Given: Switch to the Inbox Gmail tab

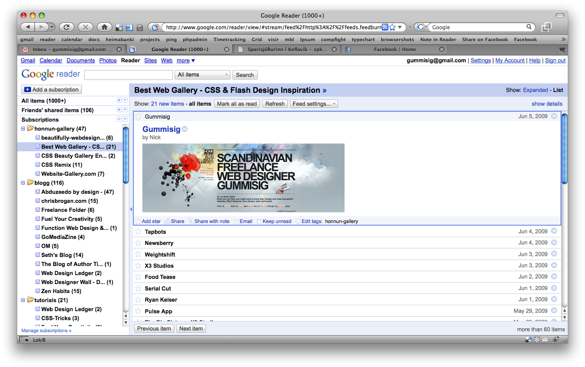Looking at the screenshot, I should [72, 49].
